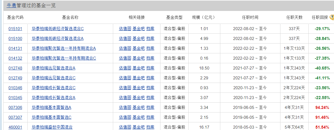334x130 pixels.
Task: Open 估值图 for fund 014132
Action: tap(125, 58)
